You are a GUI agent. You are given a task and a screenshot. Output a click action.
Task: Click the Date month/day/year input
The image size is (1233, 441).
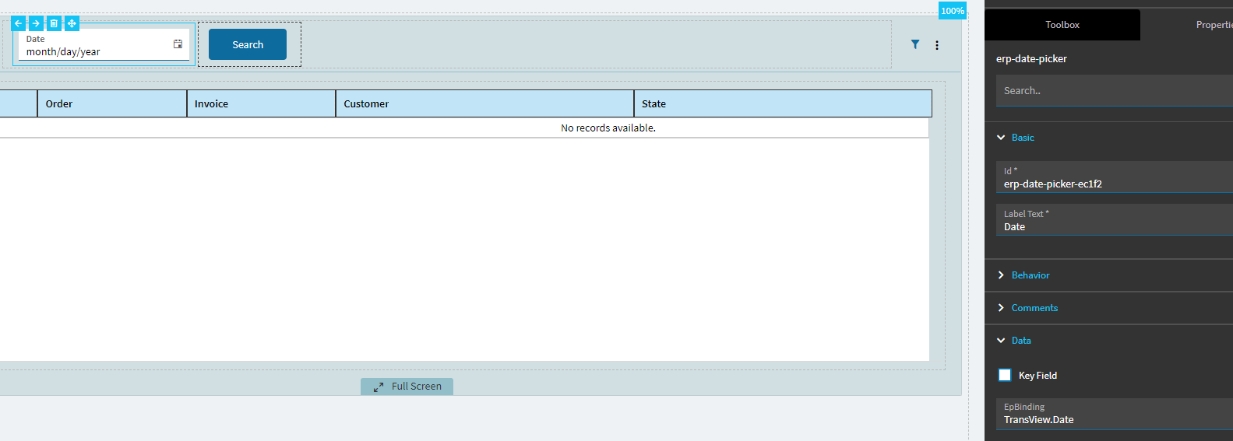tap(104, 45)
